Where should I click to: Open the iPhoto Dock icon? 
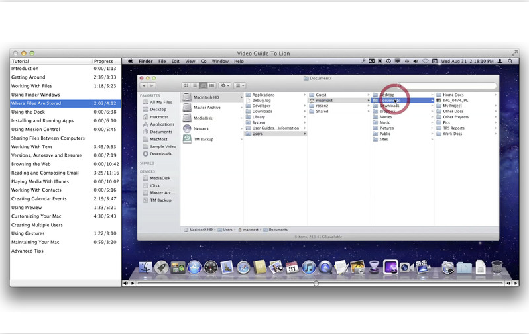point(357,268)
